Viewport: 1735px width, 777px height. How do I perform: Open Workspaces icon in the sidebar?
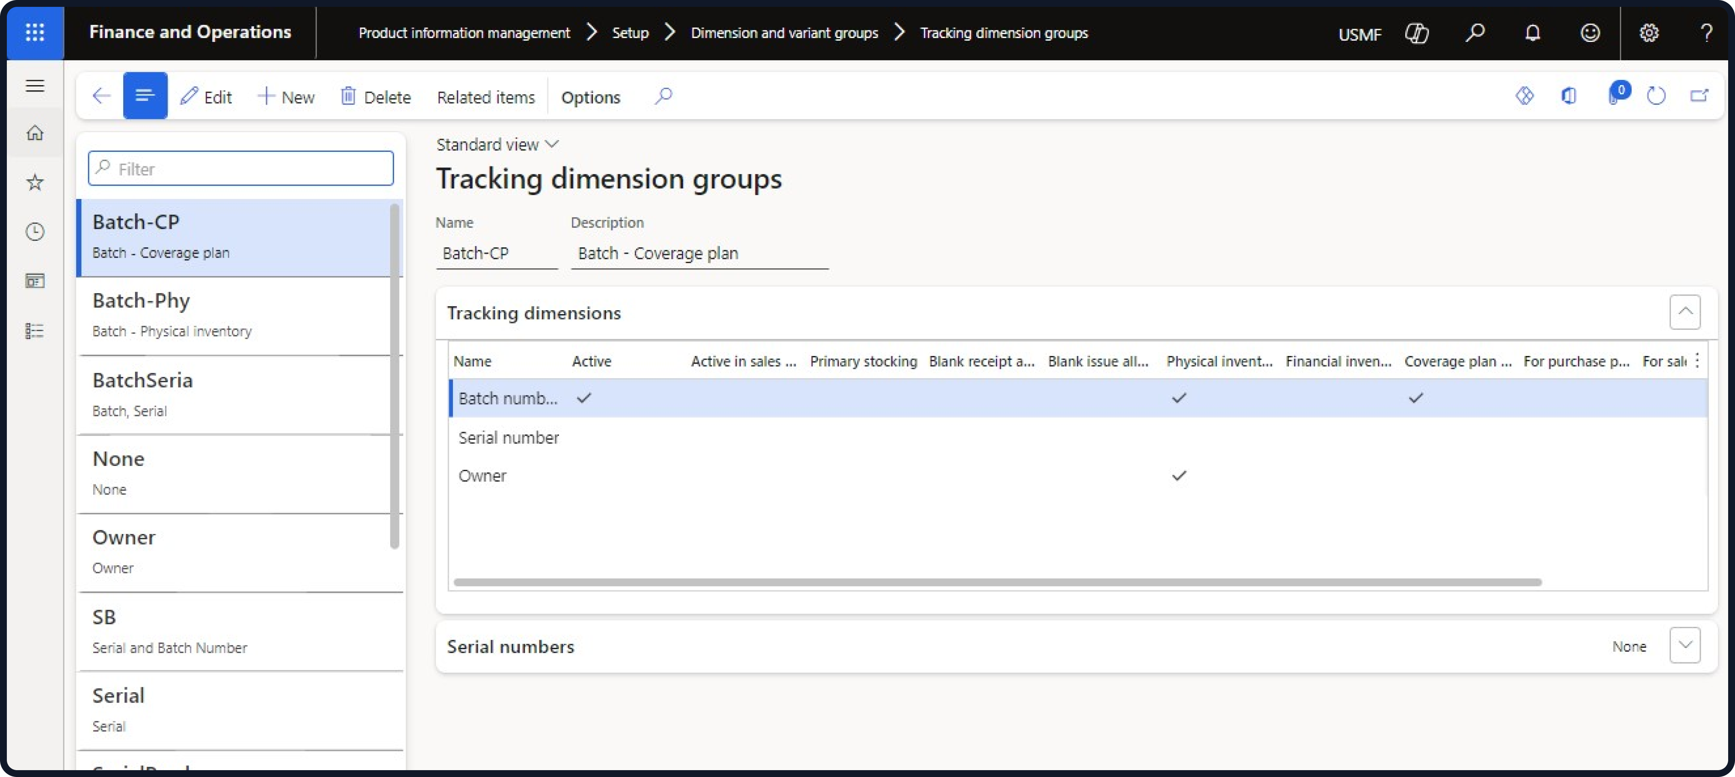tap(34, 281)
